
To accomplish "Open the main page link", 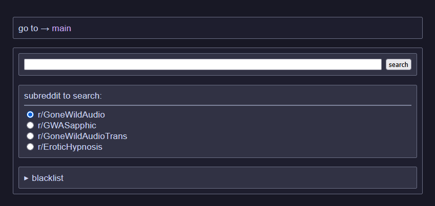I will tap(61, 29).
